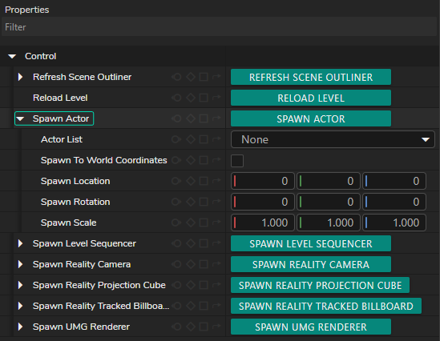Toggle the square icon on Spawn Actor row

tap(204, 118)
